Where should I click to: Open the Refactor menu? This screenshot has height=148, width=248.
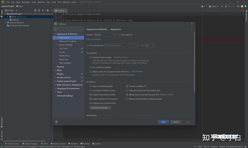[x=41, y=2]
